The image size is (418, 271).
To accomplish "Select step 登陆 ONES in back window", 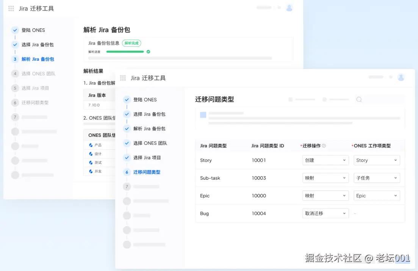I will point(33,30).
